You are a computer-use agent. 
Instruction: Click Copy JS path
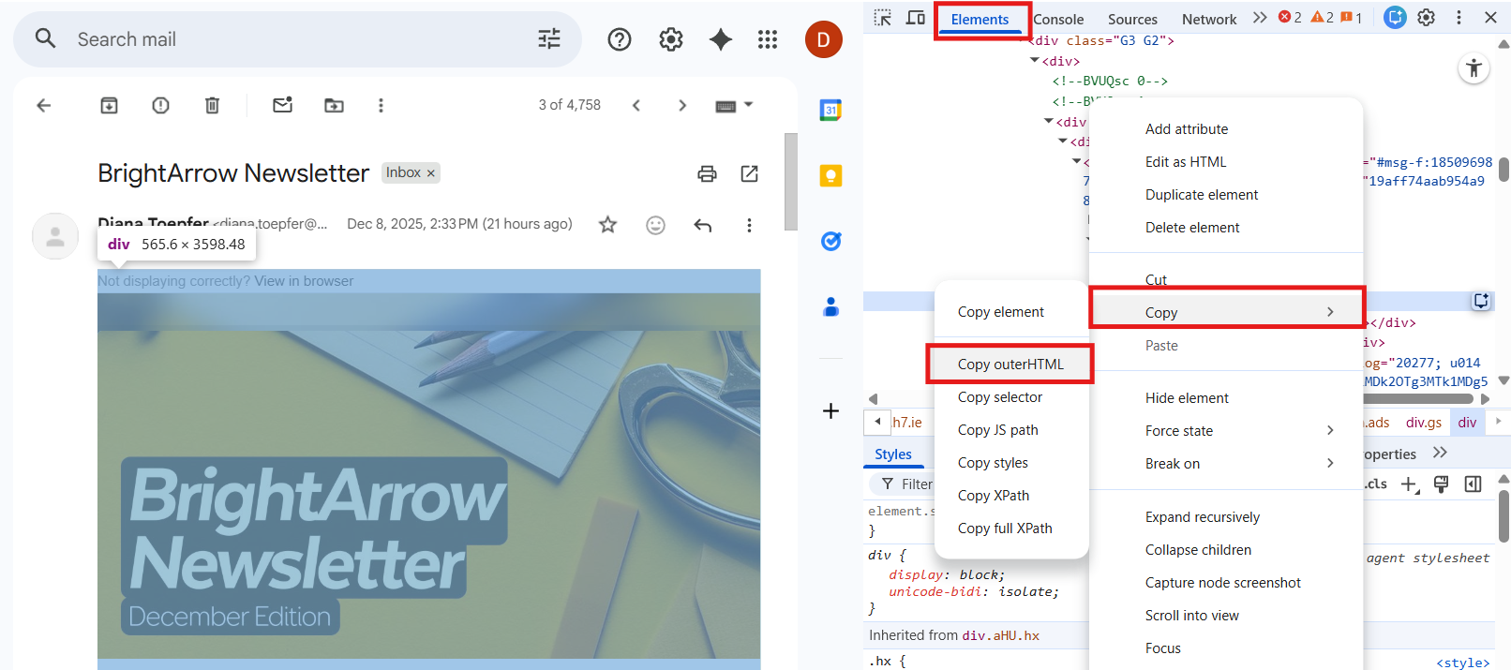click(1011, 430)
